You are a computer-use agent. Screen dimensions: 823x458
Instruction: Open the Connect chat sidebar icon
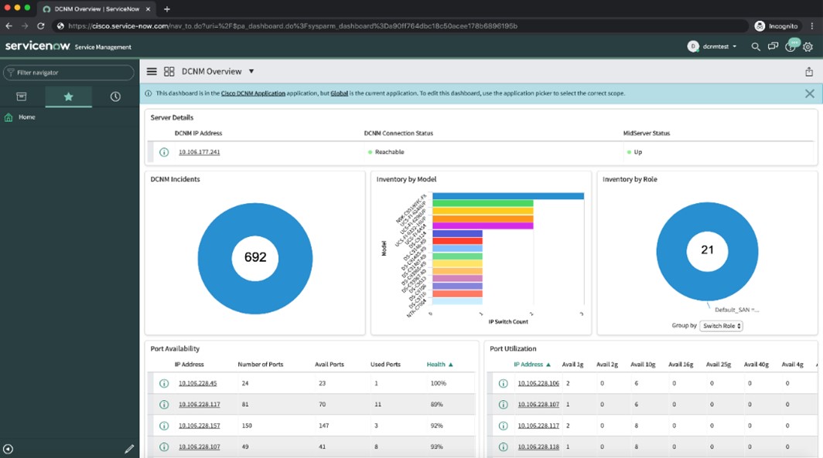pyautogui.click(x=773, y=46)
